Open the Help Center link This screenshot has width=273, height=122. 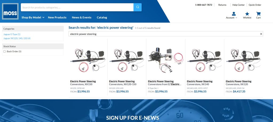239,5
